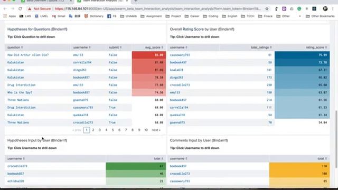Viewport: 338px width, 190px height.
Task: Click True submit value for crocodile273 row
Action: [x=112, y=122]
